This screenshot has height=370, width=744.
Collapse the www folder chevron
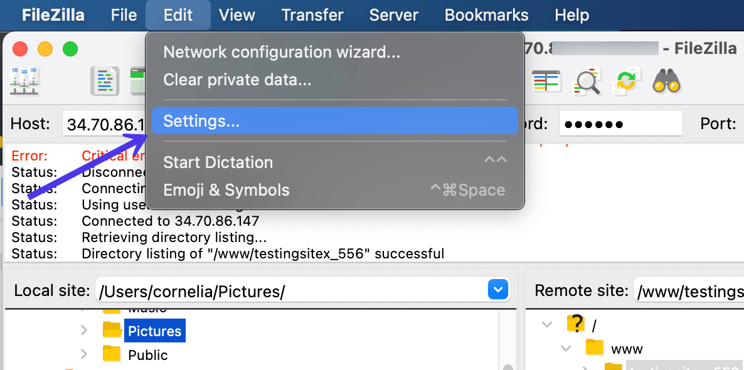[x=566, y=348]
